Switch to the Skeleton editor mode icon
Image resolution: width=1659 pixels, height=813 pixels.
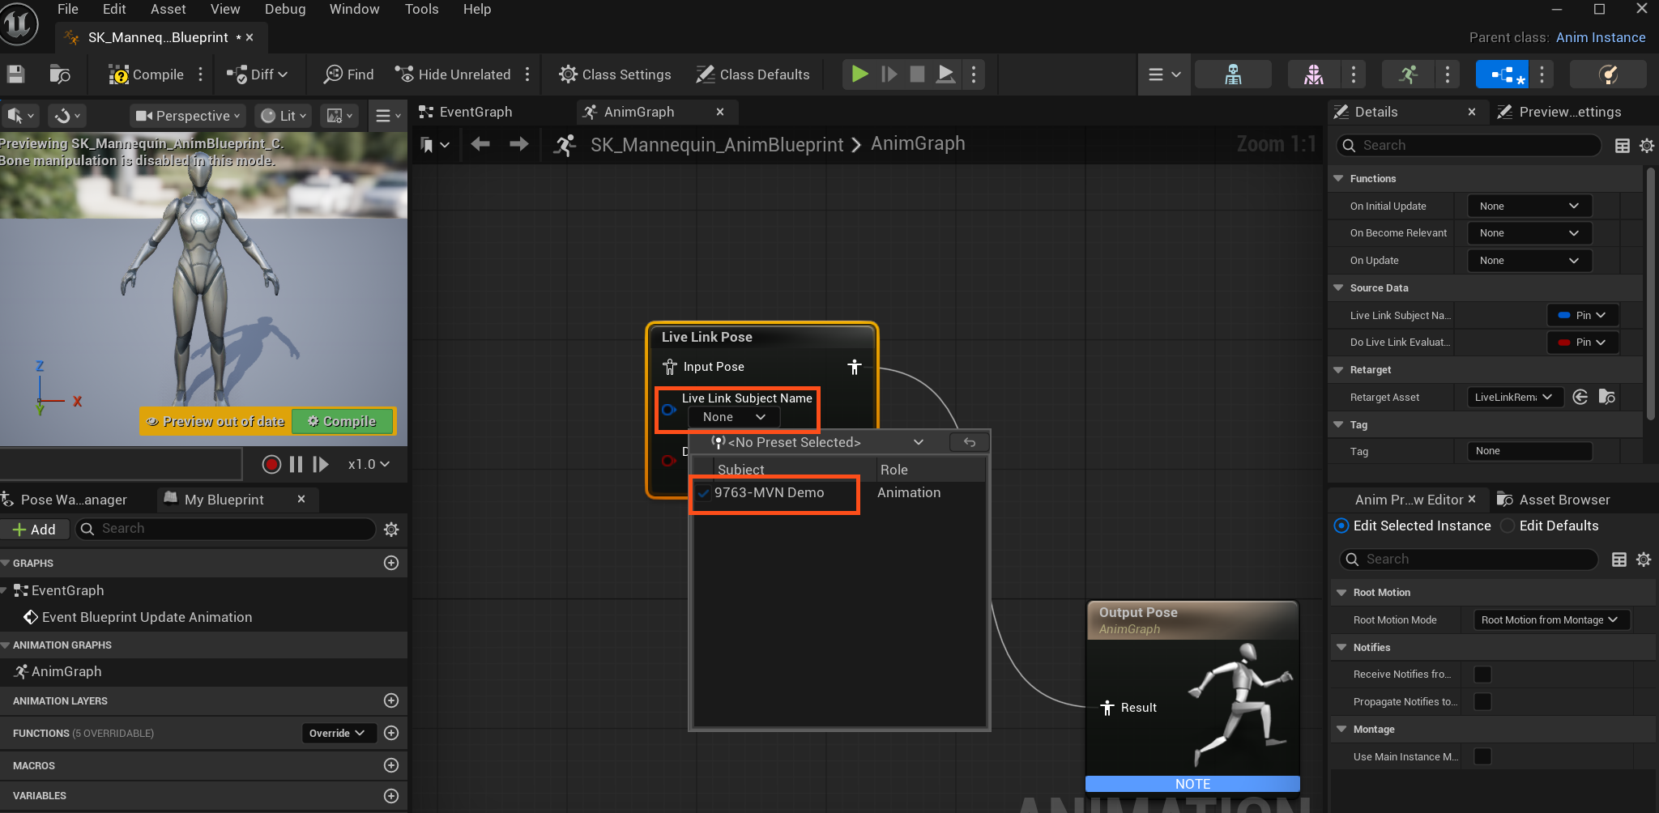pyautogui.click(x=1233, y=74)
